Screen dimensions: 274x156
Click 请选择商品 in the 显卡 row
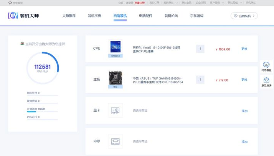(140, 110)
